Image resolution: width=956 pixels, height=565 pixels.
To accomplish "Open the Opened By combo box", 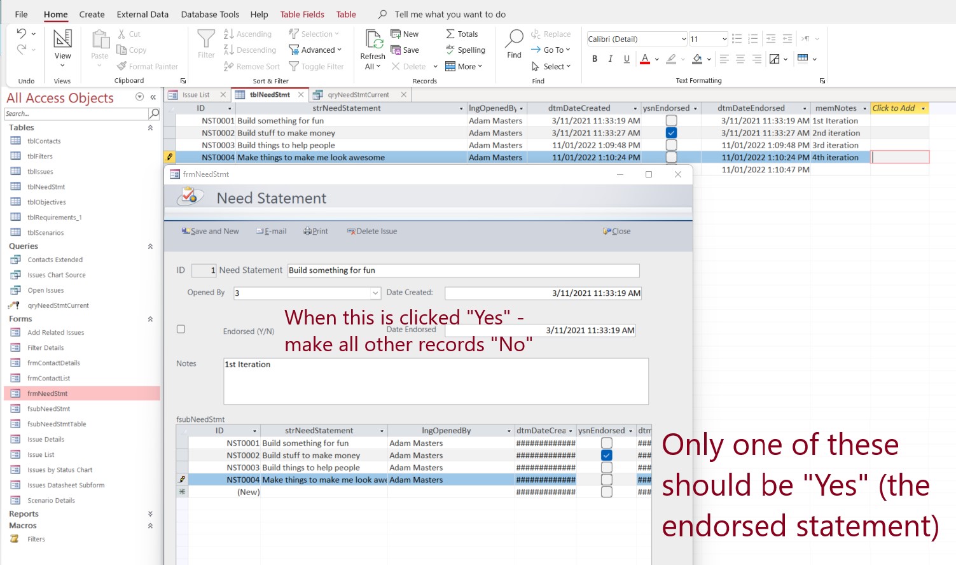I will click(375, 293).
